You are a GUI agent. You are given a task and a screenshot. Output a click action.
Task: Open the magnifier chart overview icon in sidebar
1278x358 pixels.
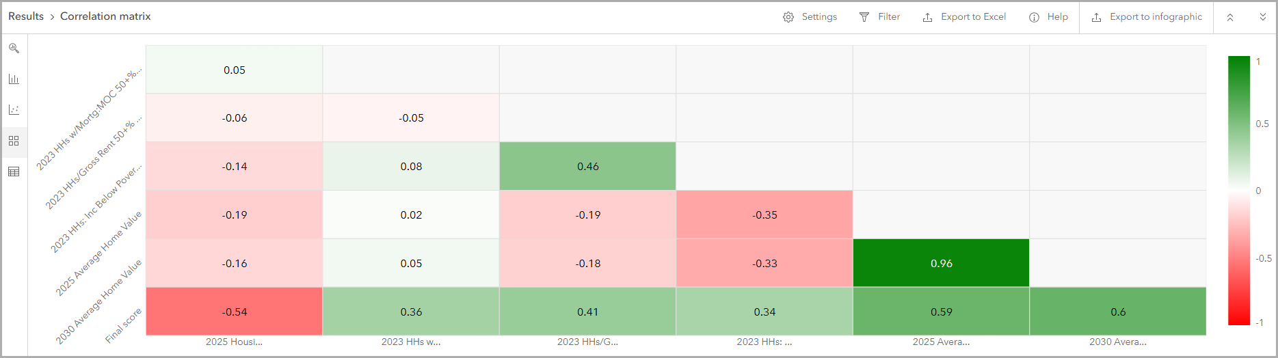(14, 49)
